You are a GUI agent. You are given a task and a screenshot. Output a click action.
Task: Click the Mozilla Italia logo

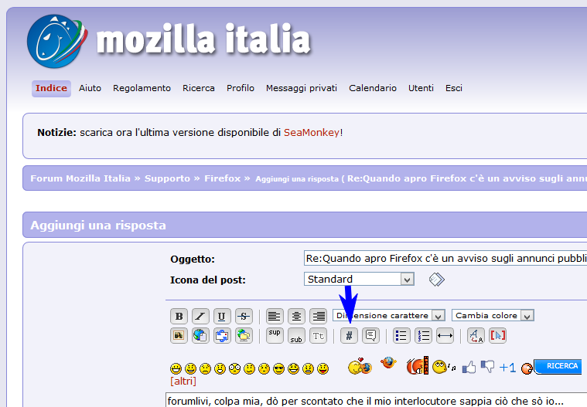pos(169,40)
